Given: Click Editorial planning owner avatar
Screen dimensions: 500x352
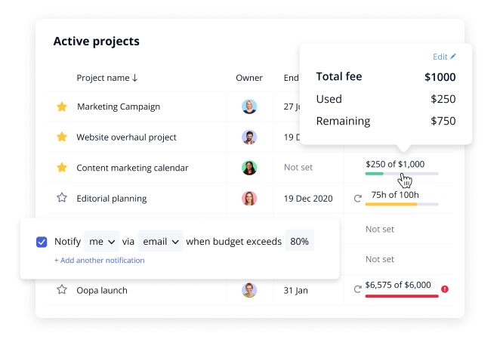Looking at the screenshot, I should tap(249, 199).
